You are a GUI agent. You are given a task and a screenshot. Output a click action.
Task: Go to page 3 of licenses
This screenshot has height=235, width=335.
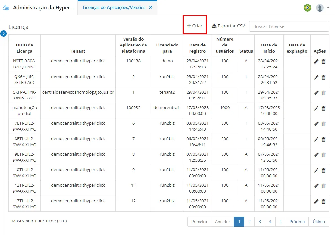click(x=260, y=221)
